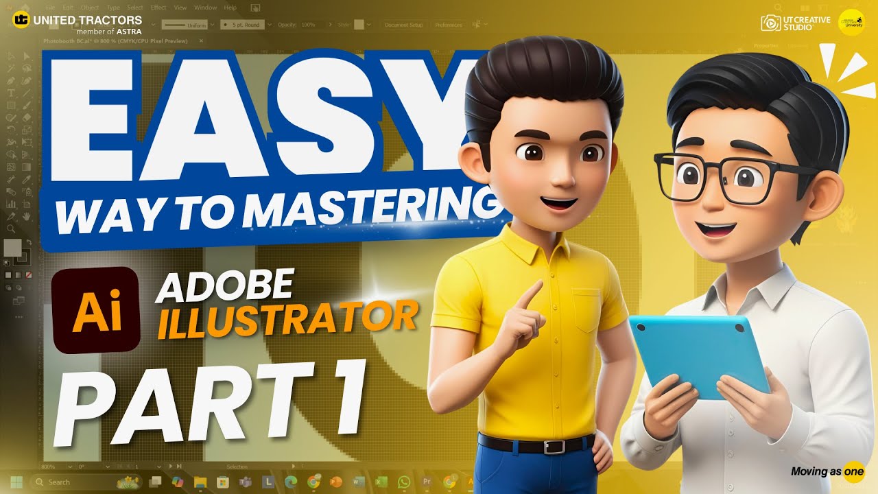Select the Artboard tool
878x494 pixels.
click(26, 204)
